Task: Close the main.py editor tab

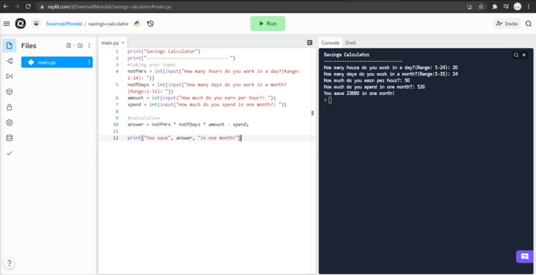Action: tap(123, 43)
